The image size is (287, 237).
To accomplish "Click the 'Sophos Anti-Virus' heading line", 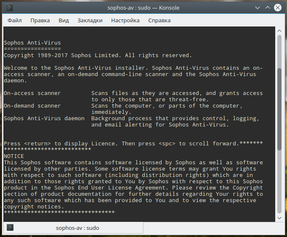I will pyautogui.click(x=32, y=43).
